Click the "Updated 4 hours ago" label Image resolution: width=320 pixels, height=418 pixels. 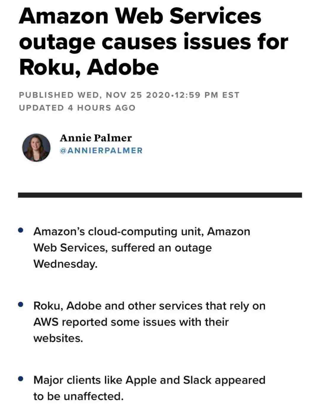[77, 108]
